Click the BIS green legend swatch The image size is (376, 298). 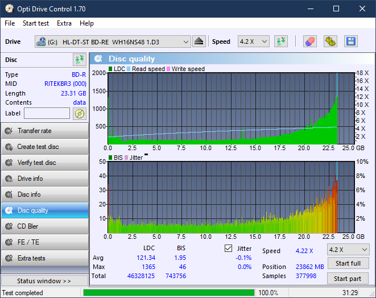[110, 158]
